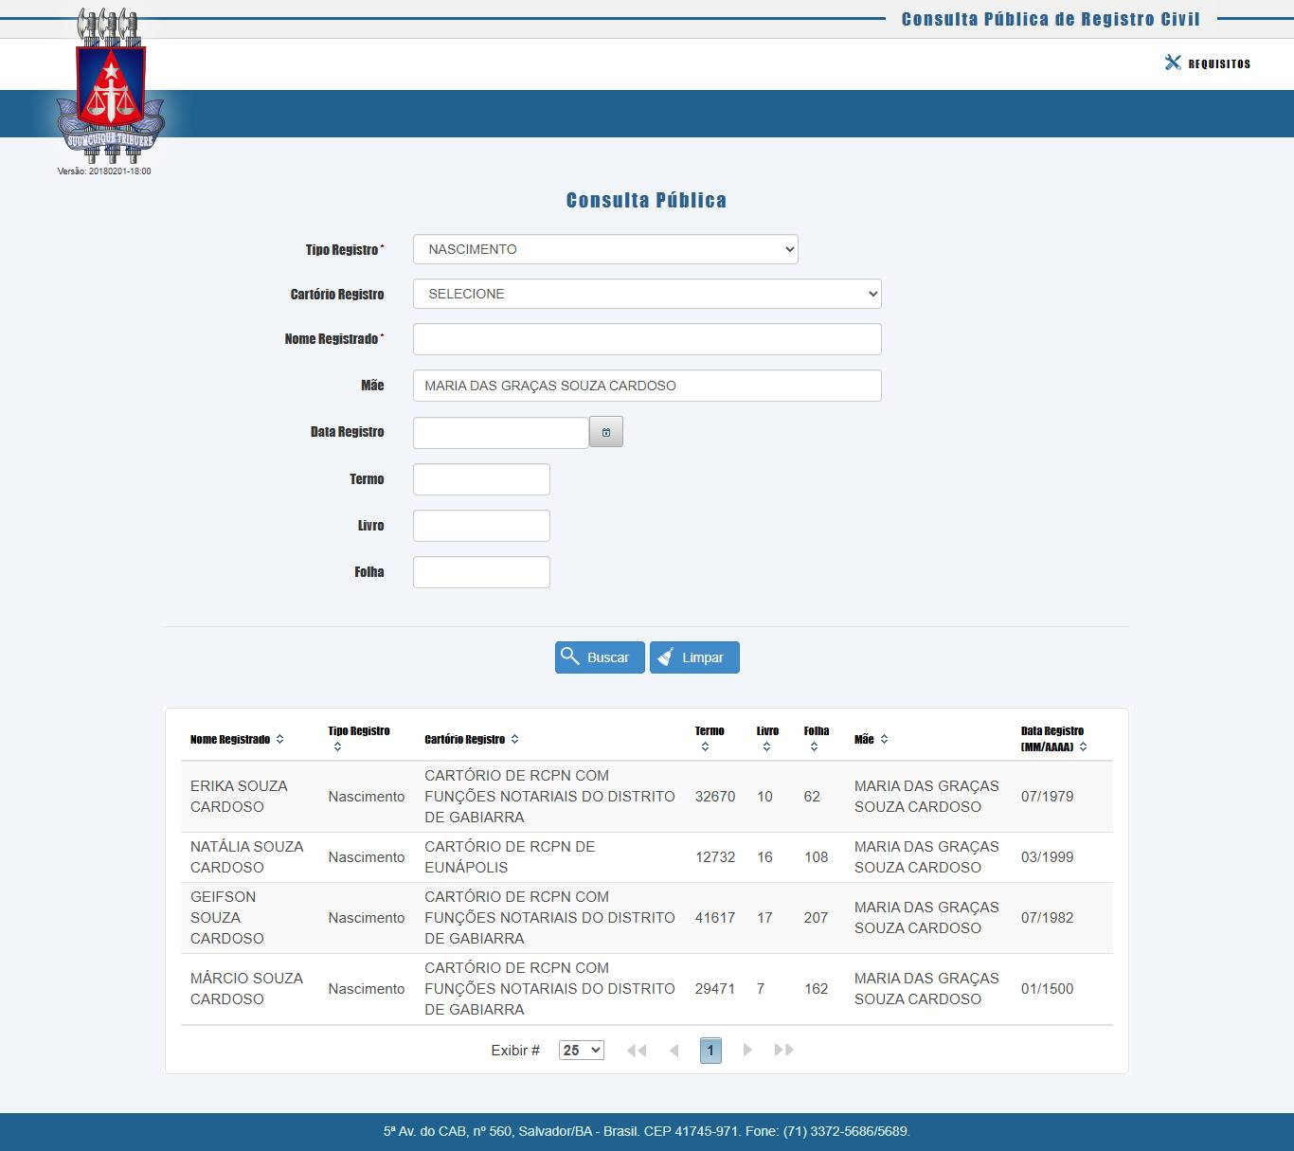This screenshot has height=1151, width=1294.
Task: Sort results by Cartório Registro arrows
Action: coord(514,739)
